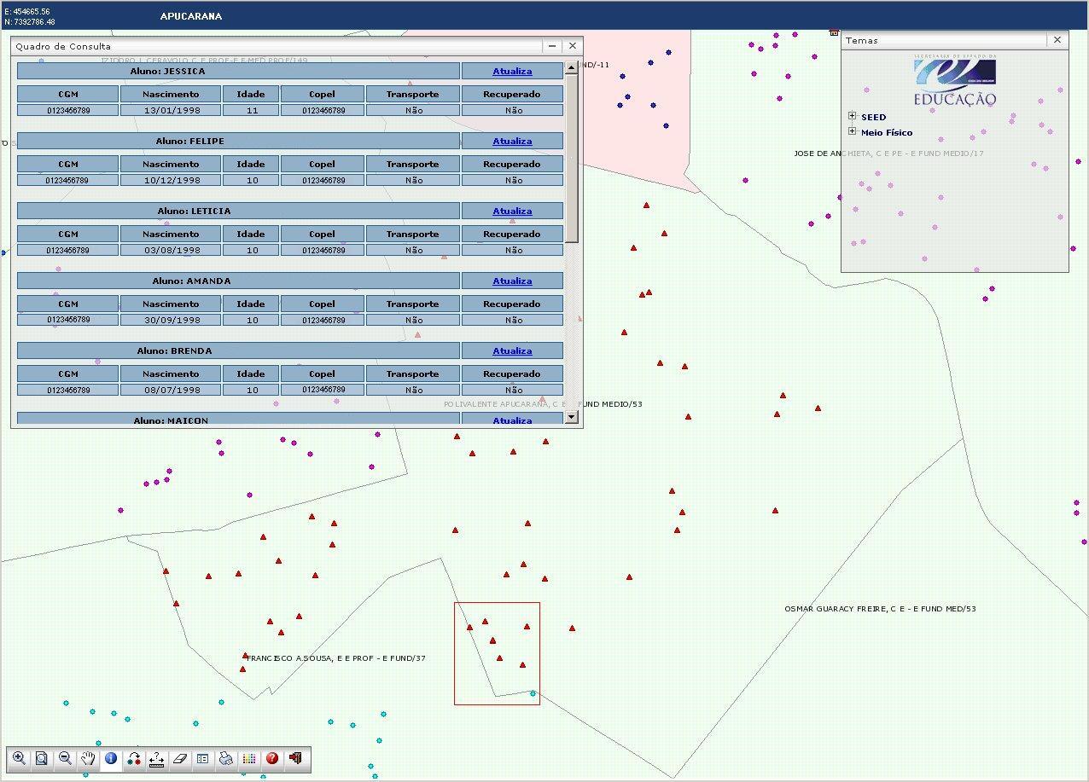This screenshot has height=782, width=1089.
Task: Expand the SEED theme tree node
Action: (852, 116)
